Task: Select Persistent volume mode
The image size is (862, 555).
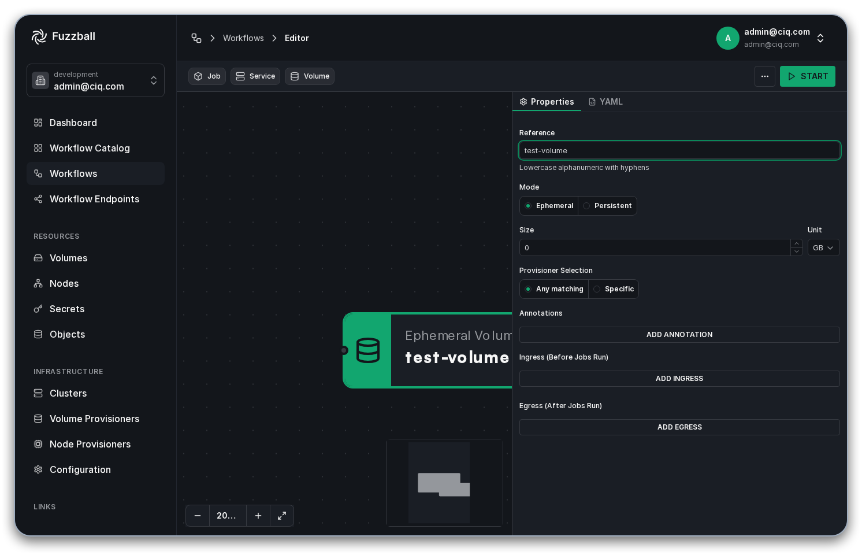Action: point(607,206)
